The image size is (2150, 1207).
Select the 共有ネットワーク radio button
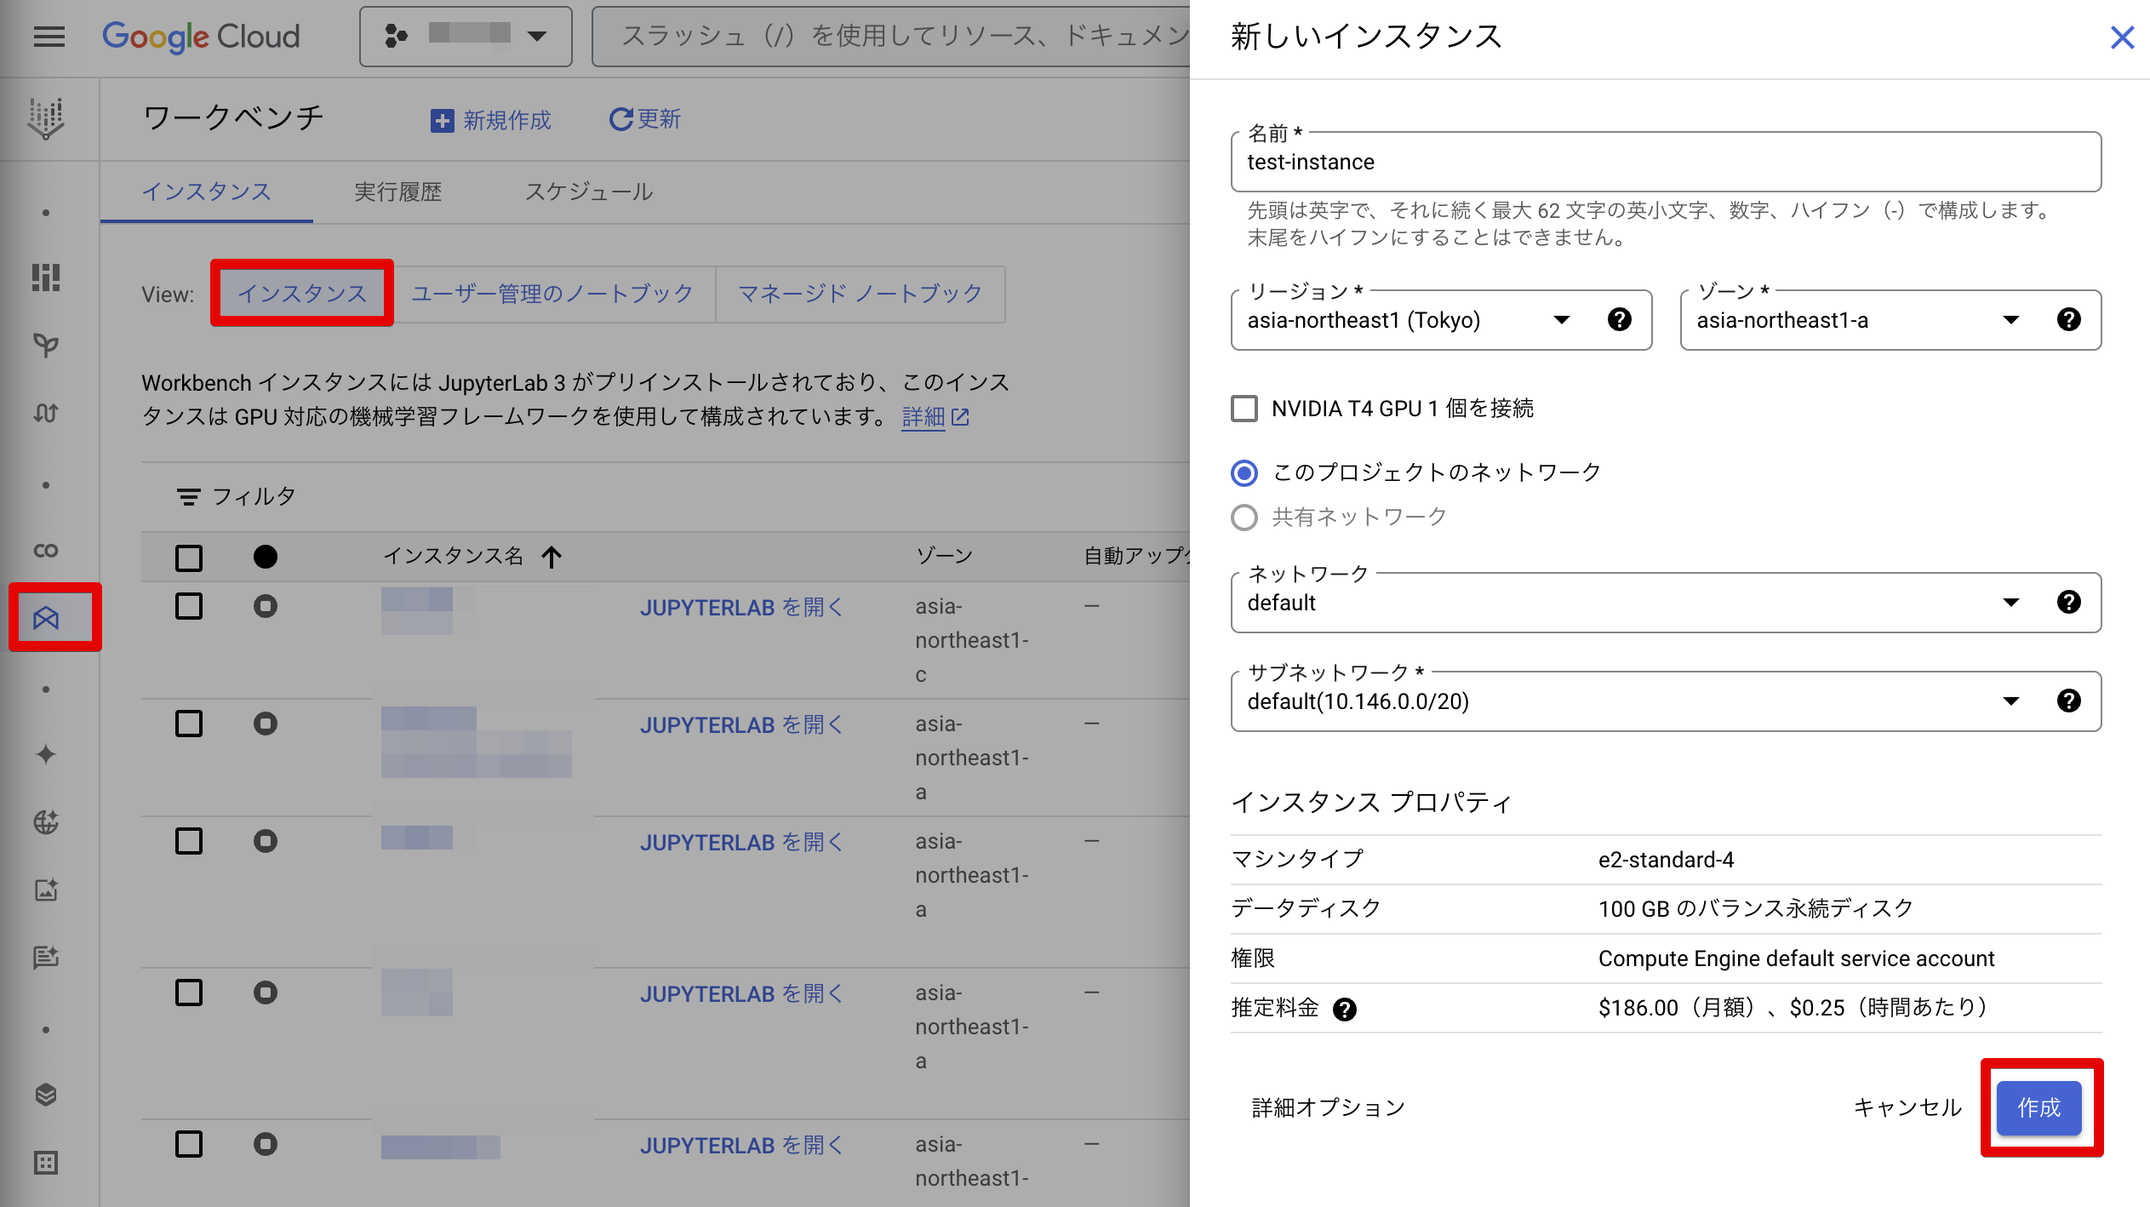pyautogui.click(x=1244, y=518)
